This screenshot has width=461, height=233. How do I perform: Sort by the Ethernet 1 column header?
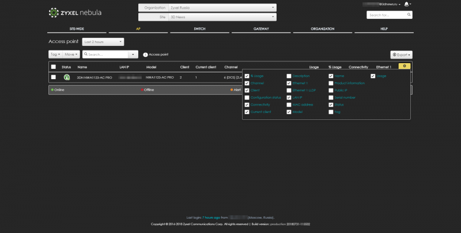384,67
